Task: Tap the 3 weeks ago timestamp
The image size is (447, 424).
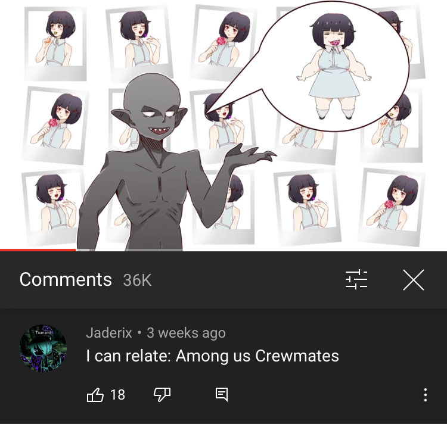Action: pos(186,333)
